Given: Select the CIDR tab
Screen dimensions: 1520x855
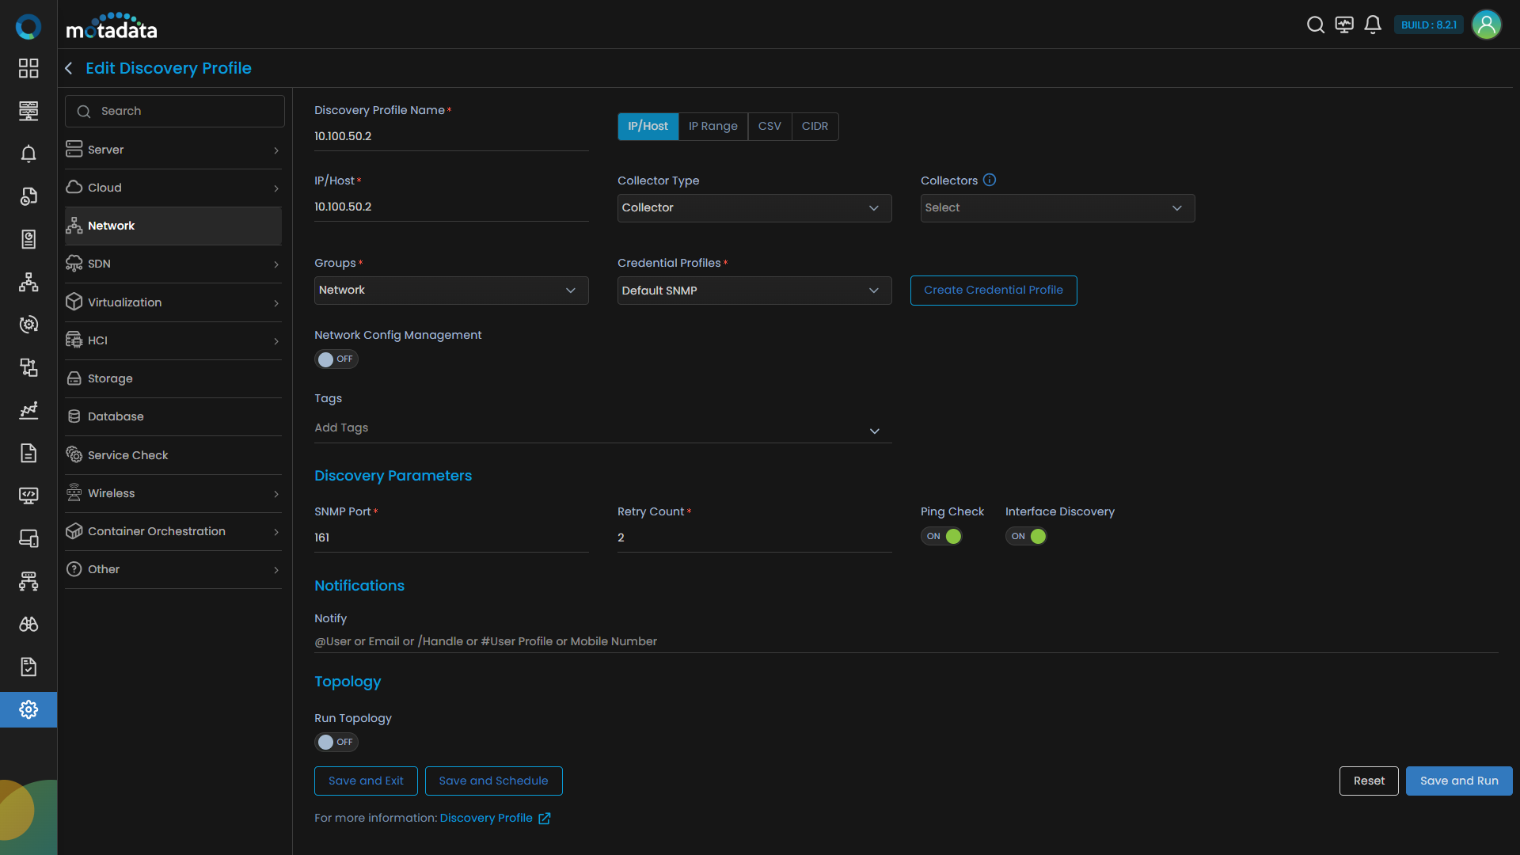Looking at the screenshot, I should pyautogui.click(x=815, y=126).
